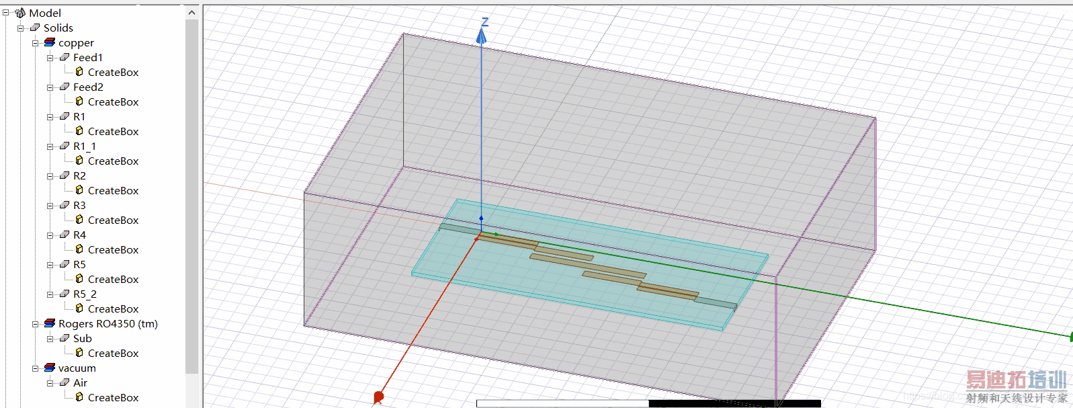Viewport: 1073px width, 408px height.
Task: Click the Feed1 solid object icon
Action: [65, 57]
